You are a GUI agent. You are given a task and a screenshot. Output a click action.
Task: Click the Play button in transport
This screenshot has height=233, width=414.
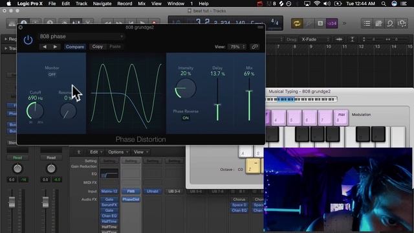(x=142, y=23)
